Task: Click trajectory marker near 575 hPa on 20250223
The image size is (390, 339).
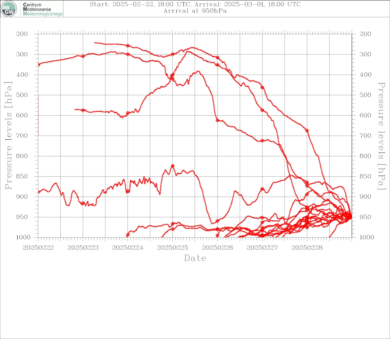Action: pyautogui.click(x=83, y=110)
